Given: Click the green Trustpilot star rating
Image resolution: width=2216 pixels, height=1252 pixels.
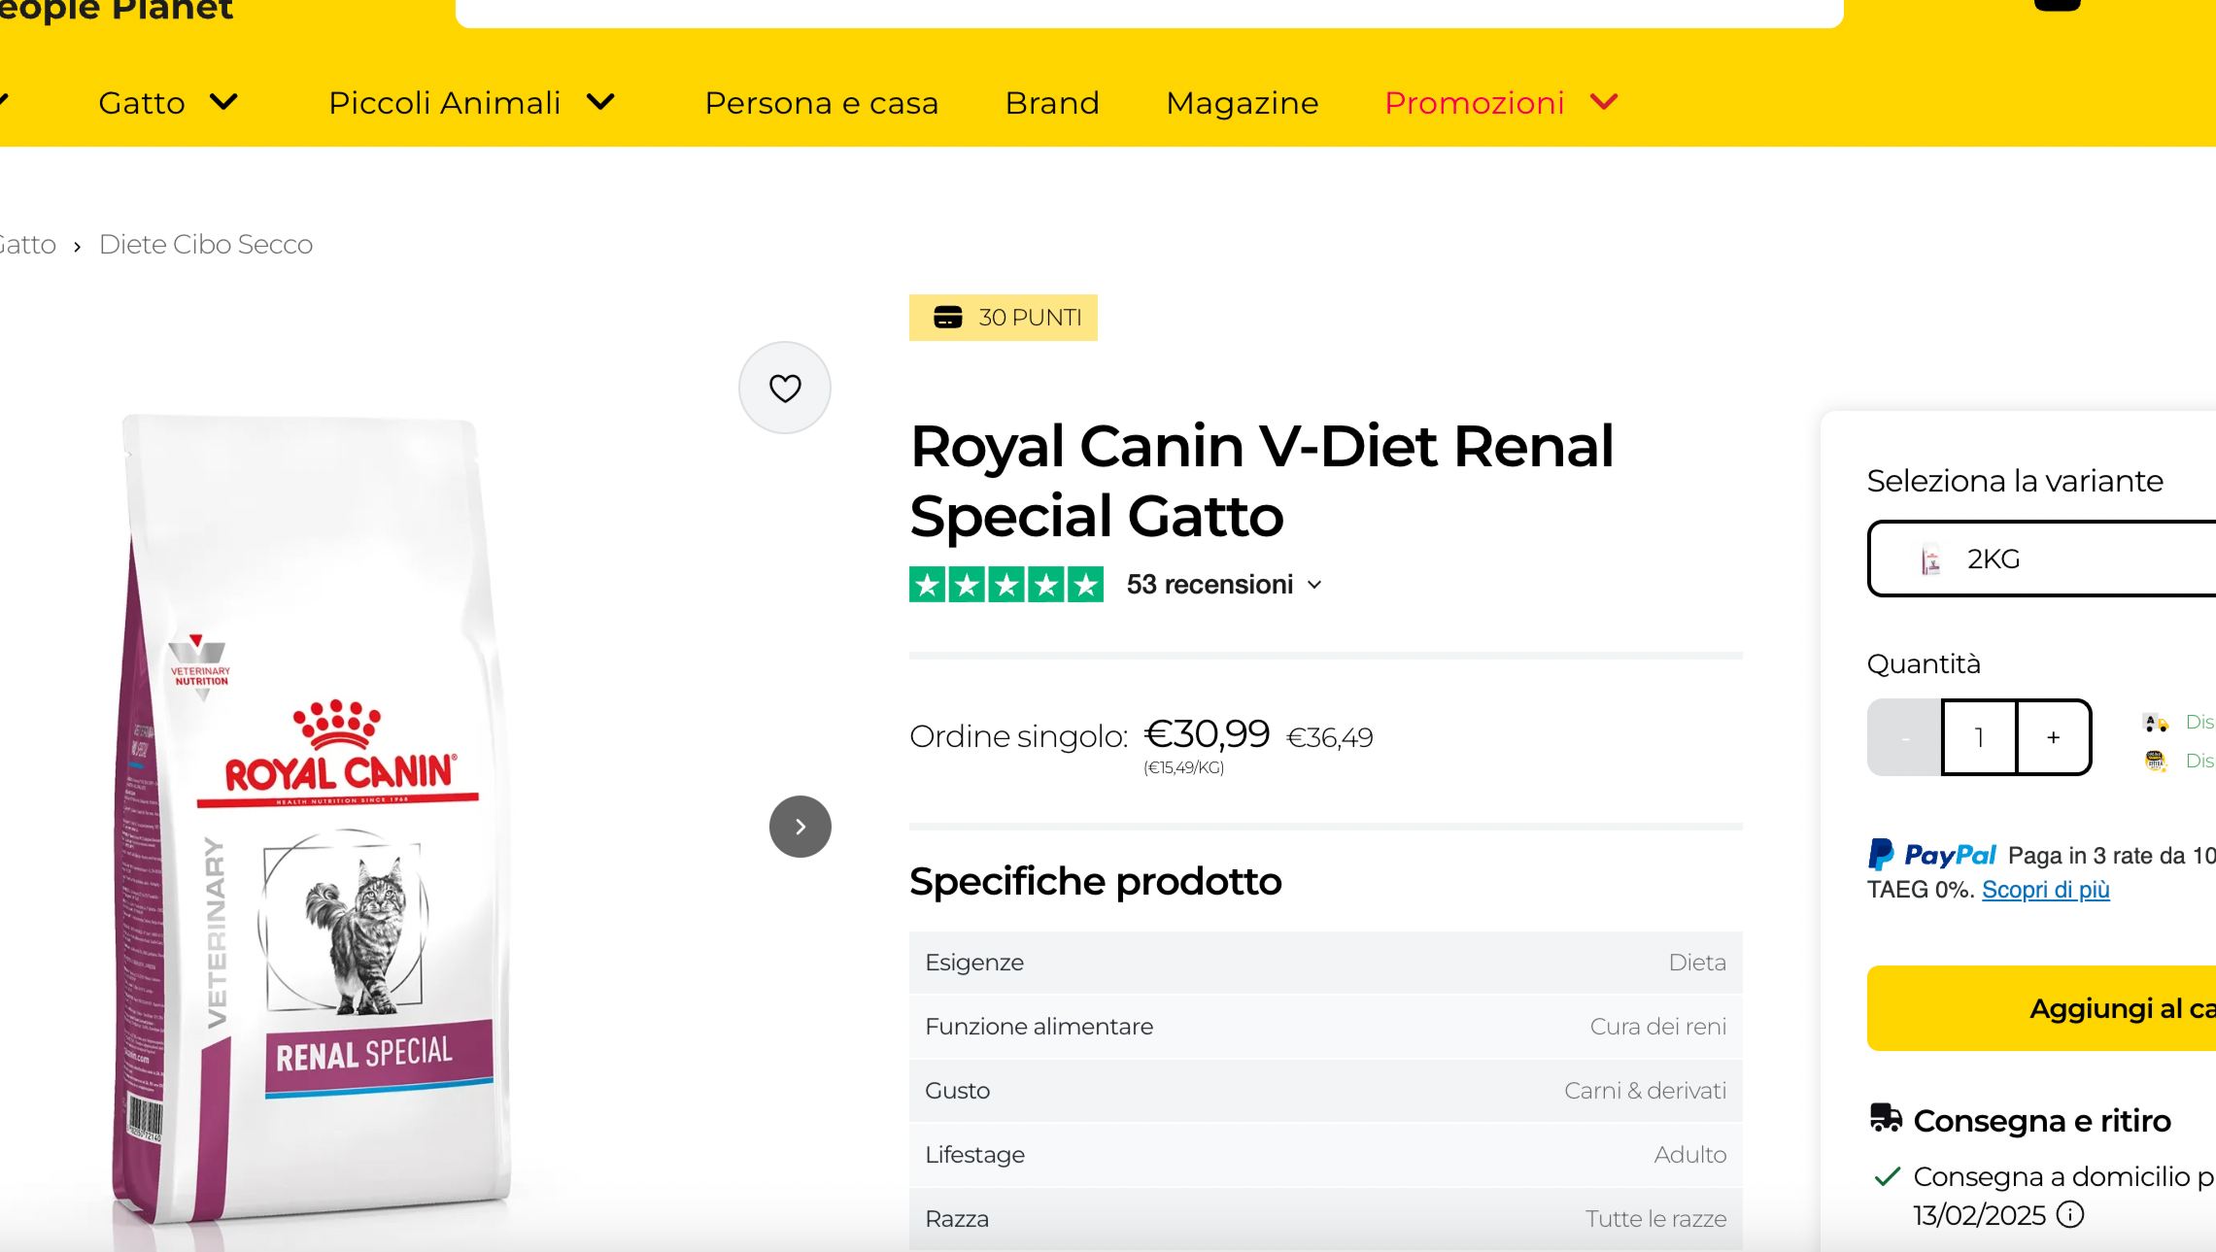Looking at the screenshot, I should pyautogui.click(x=1006, y=585).
